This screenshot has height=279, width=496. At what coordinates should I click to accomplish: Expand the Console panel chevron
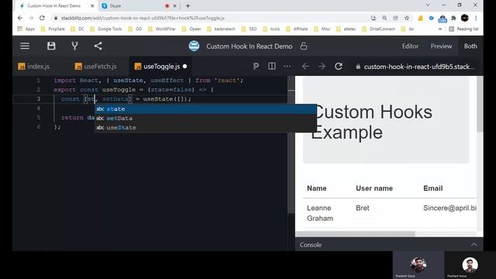(x=474, y=245)
